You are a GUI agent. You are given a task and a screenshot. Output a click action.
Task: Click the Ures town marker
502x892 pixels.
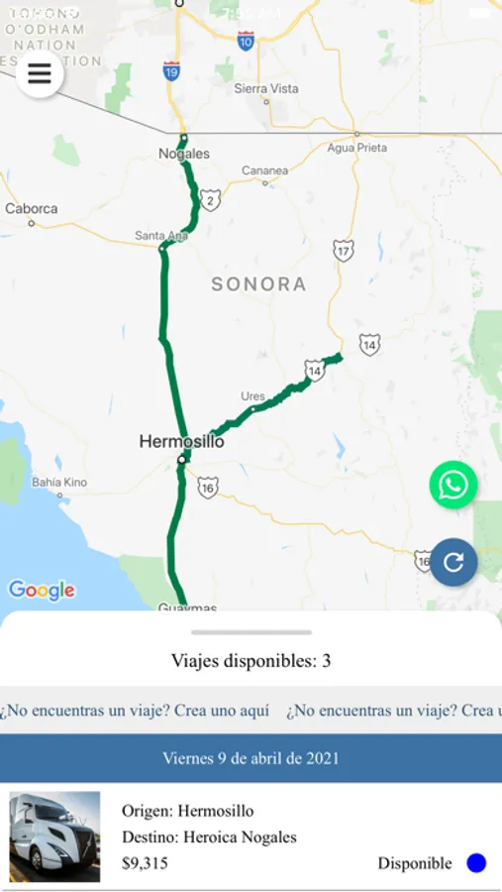(253, 408)
